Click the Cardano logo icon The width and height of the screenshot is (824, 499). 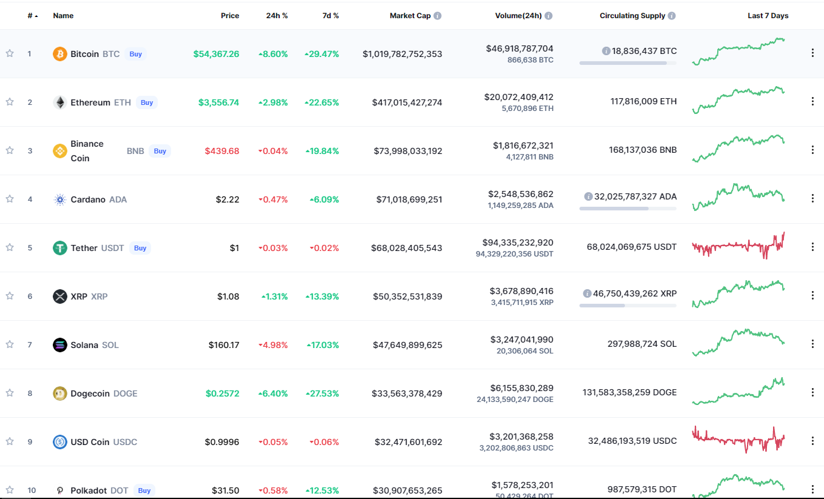coord(59,199)
